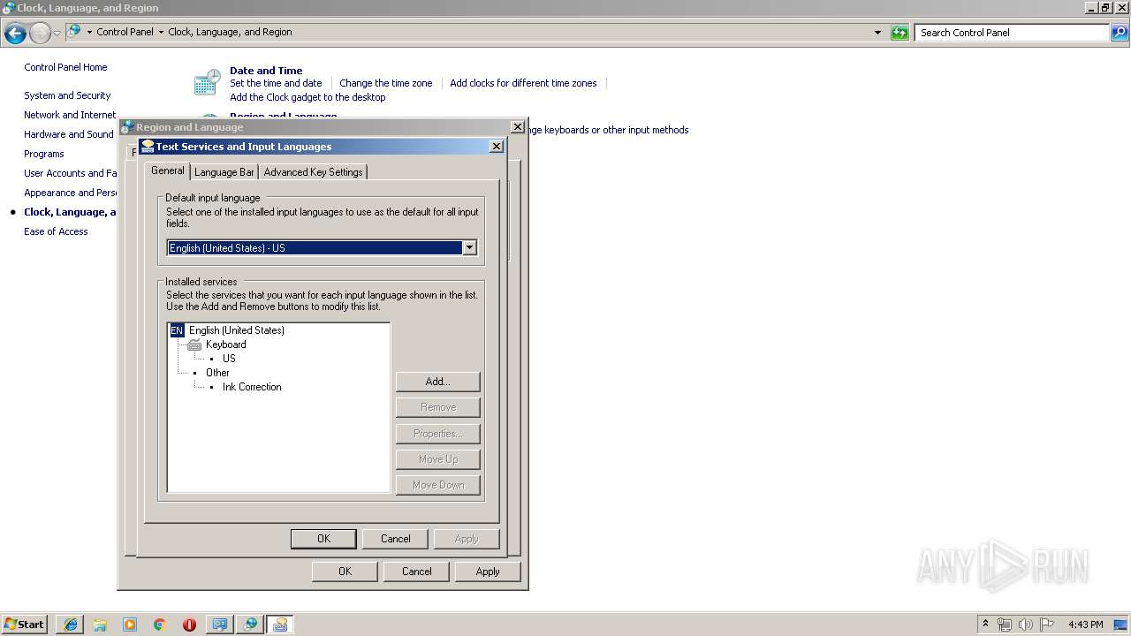This screenshot has height=636, width=1131.
Task: Open Internet Explorer from the taskbar
Action: (71, 625)
